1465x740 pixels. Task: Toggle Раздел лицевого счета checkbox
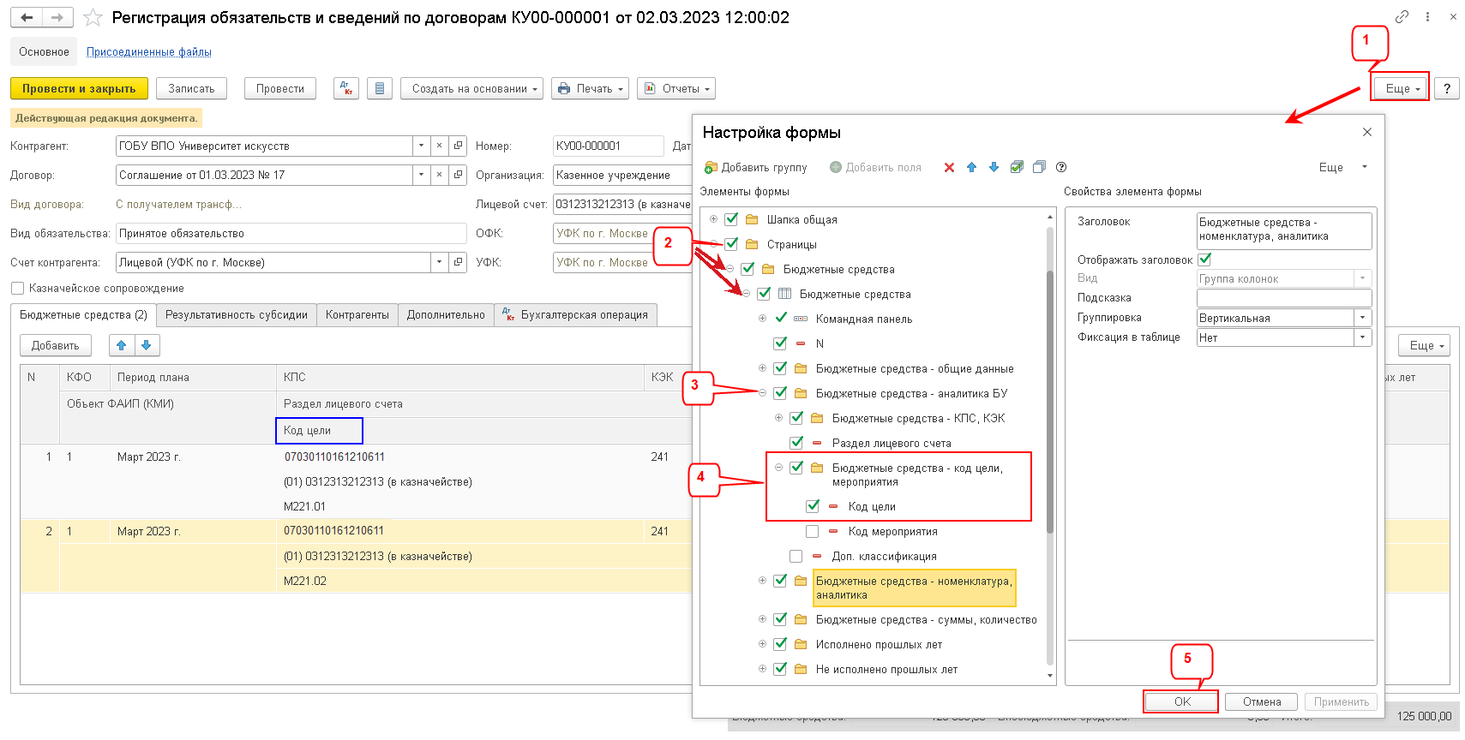(796, 443)
